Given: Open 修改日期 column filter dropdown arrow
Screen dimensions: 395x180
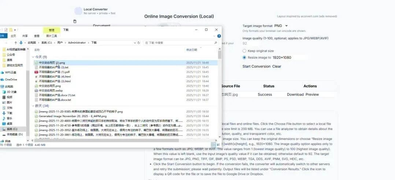Looking at the screenshot, I should (201, 47).
